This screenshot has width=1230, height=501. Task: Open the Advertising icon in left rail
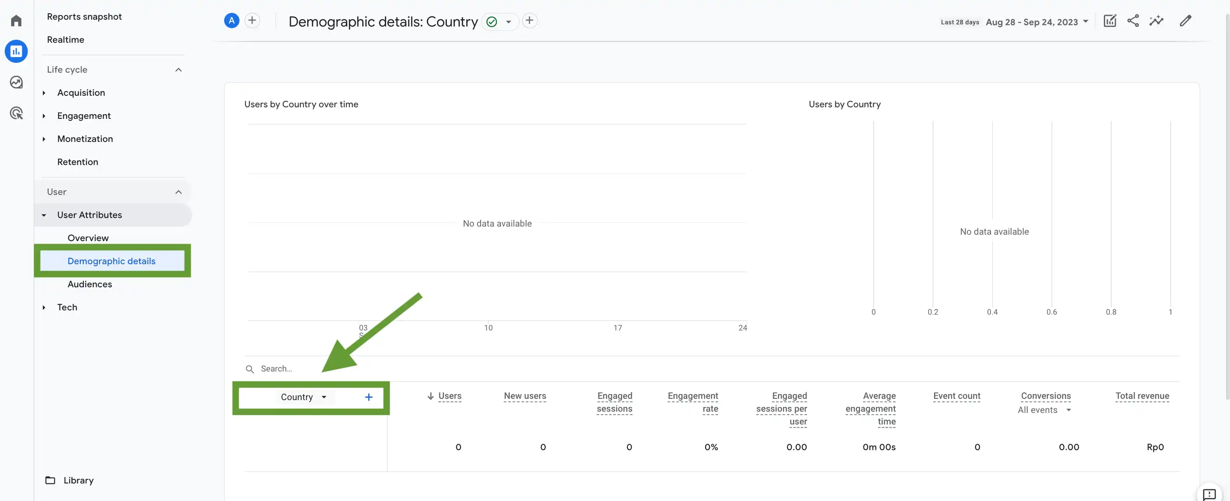[x=16, y=113]
